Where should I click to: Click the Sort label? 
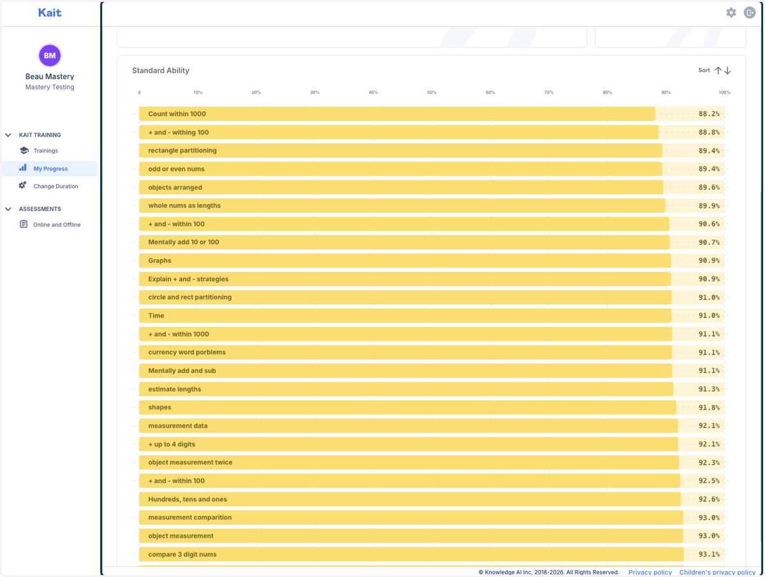click(x=704, y=71)
